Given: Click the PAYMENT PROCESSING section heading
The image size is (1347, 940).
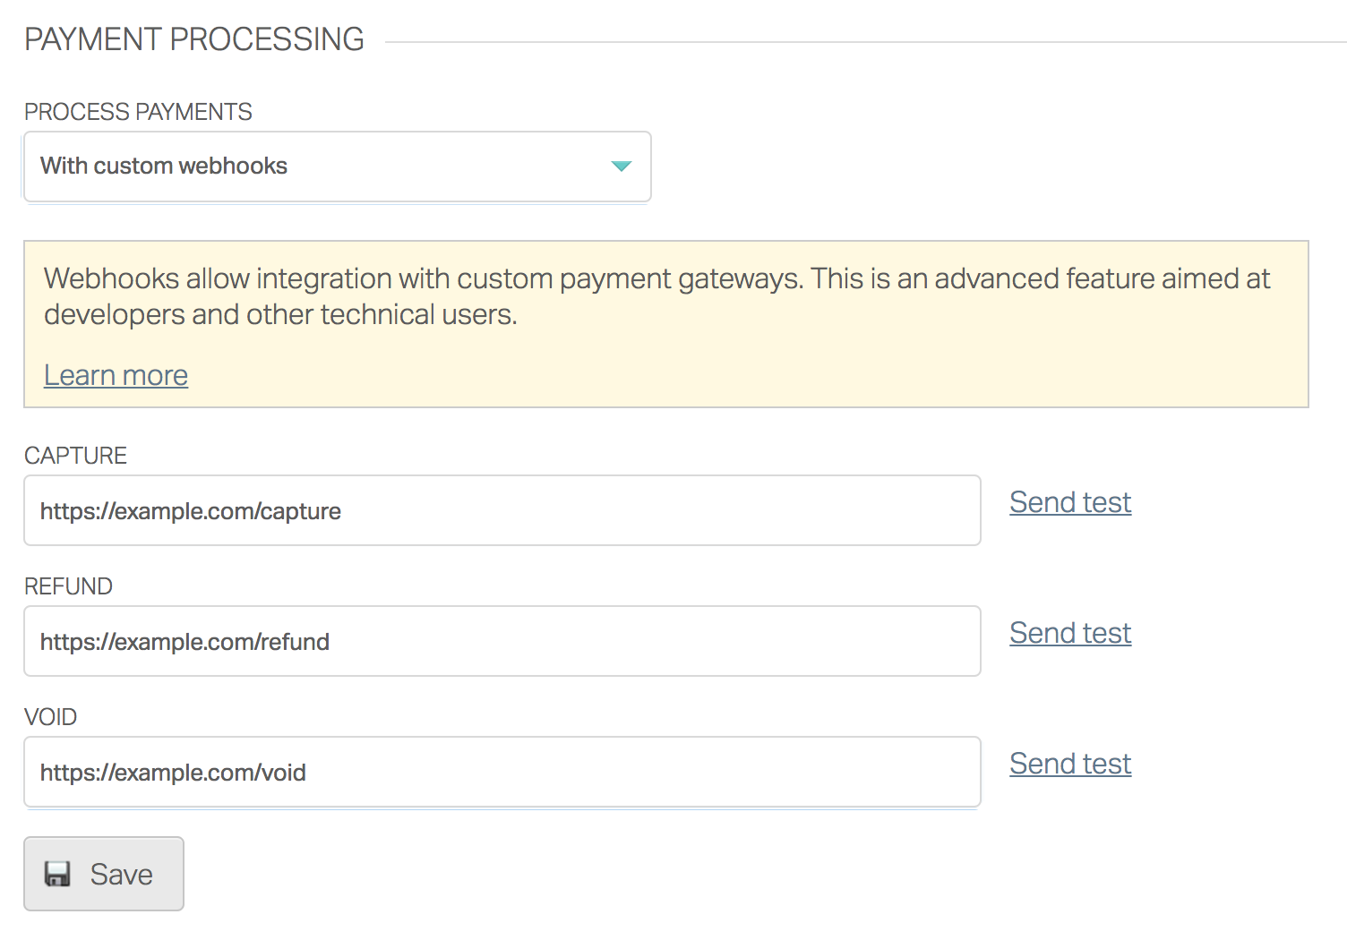Looking at the screenshot, I should [194, 38].
